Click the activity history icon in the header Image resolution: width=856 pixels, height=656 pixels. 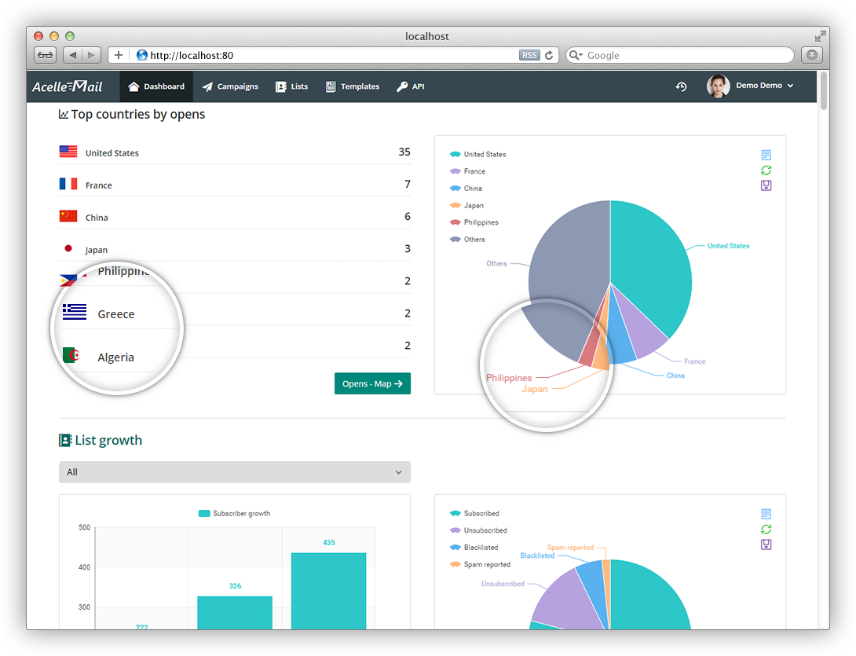click(680, 87)
